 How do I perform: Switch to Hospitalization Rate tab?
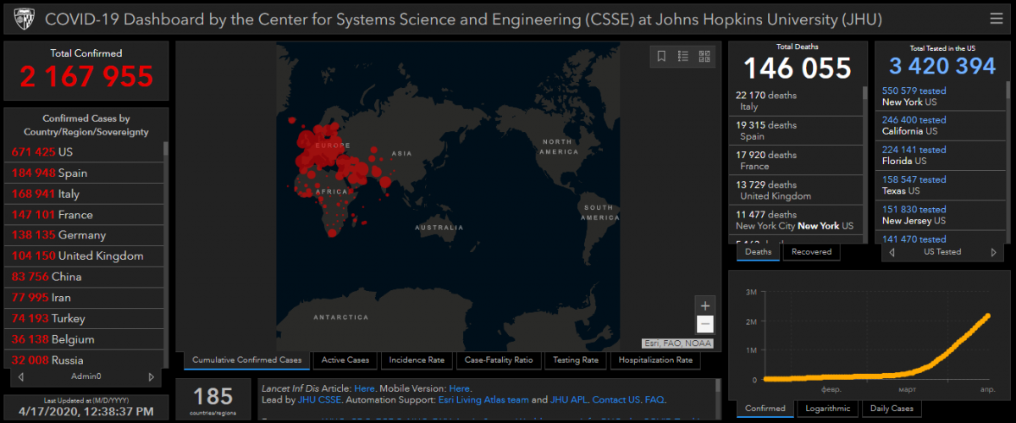point(655,360)
